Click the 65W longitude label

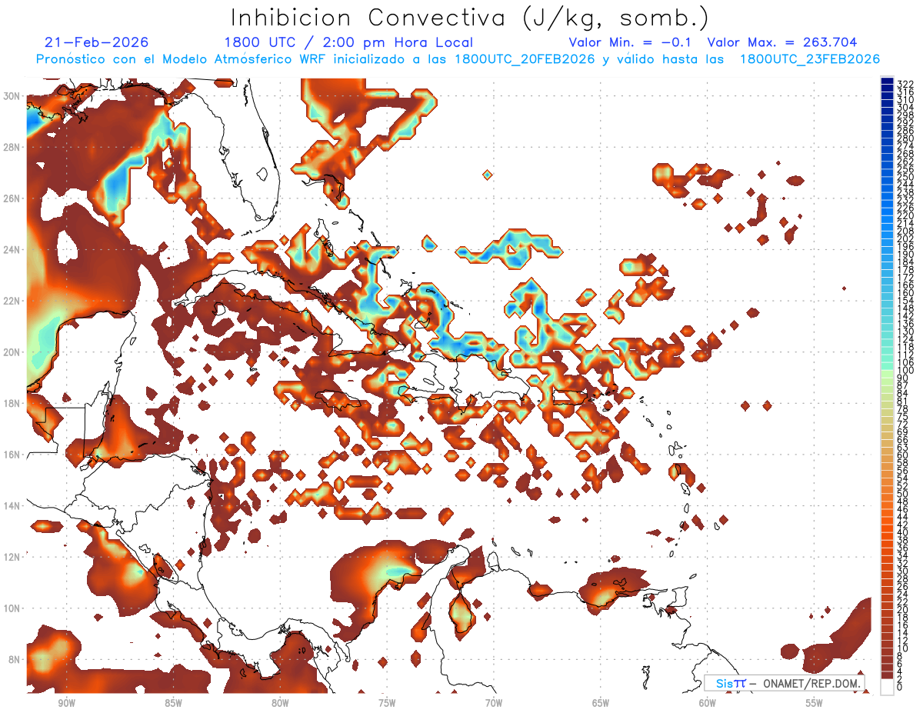click(x=601, y=703)
